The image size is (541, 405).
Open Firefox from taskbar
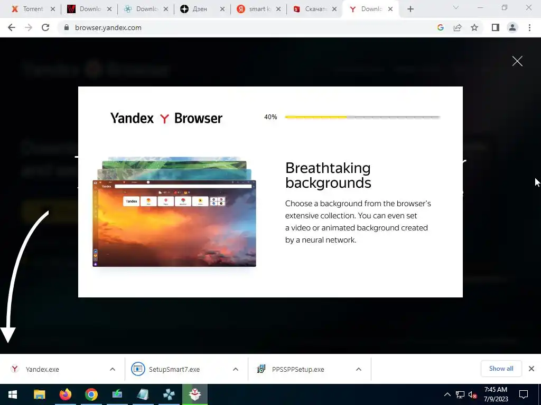coord(65,394)
